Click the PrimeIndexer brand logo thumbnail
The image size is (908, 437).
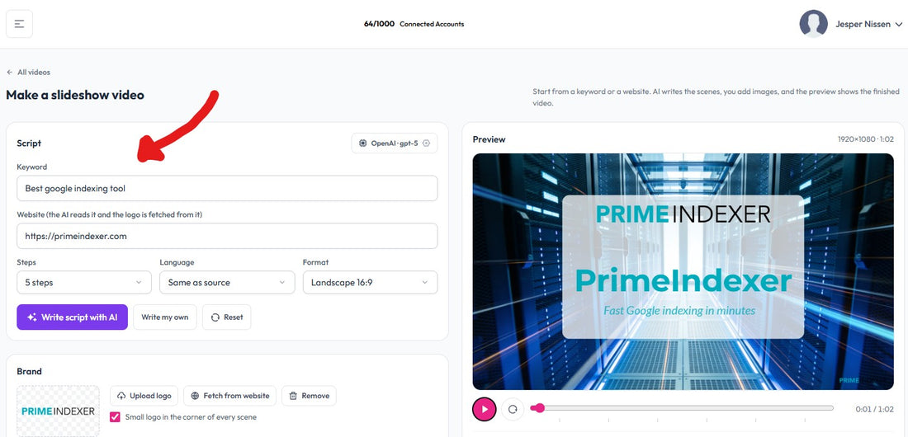tap(58, 411)
